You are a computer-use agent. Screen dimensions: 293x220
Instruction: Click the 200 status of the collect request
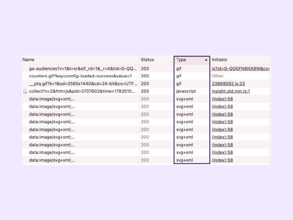tap(145, 91)
